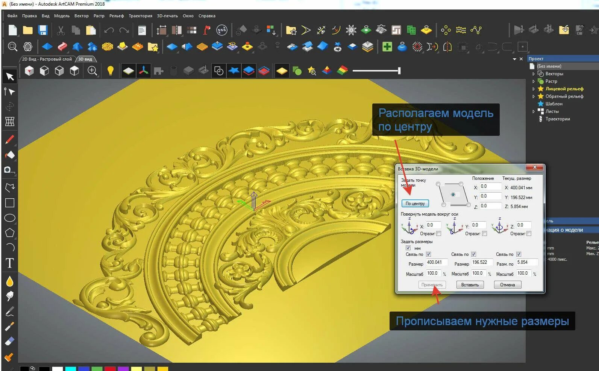This screenshot has height=371, width=599.
Task: Click the Размер field showing 400.041
Action: (x=437, y=263)
